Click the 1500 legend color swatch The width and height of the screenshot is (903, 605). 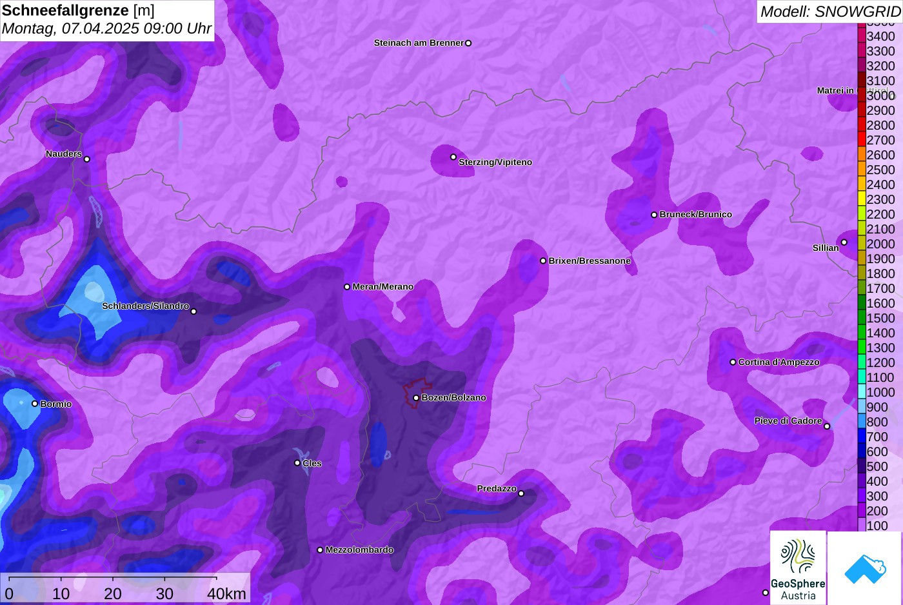[862, 317]
